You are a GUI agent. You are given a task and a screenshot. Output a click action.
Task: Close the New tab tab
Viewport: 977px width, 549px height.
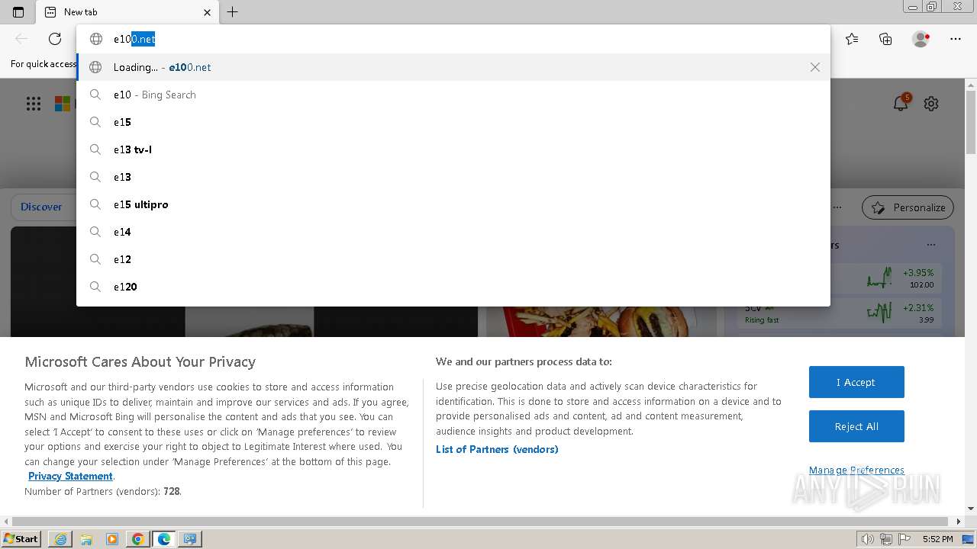tap(207, 12)
